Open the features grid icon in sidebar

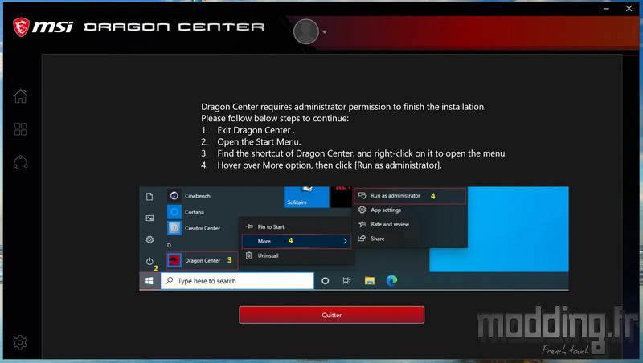(21, 129)
